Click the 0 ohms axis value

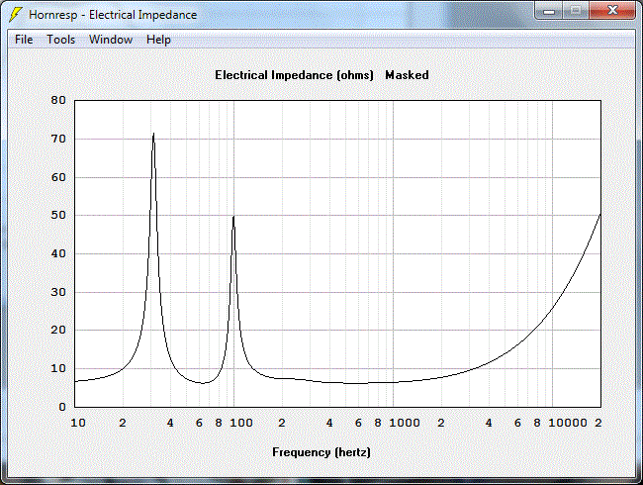(x=62, y=407)
